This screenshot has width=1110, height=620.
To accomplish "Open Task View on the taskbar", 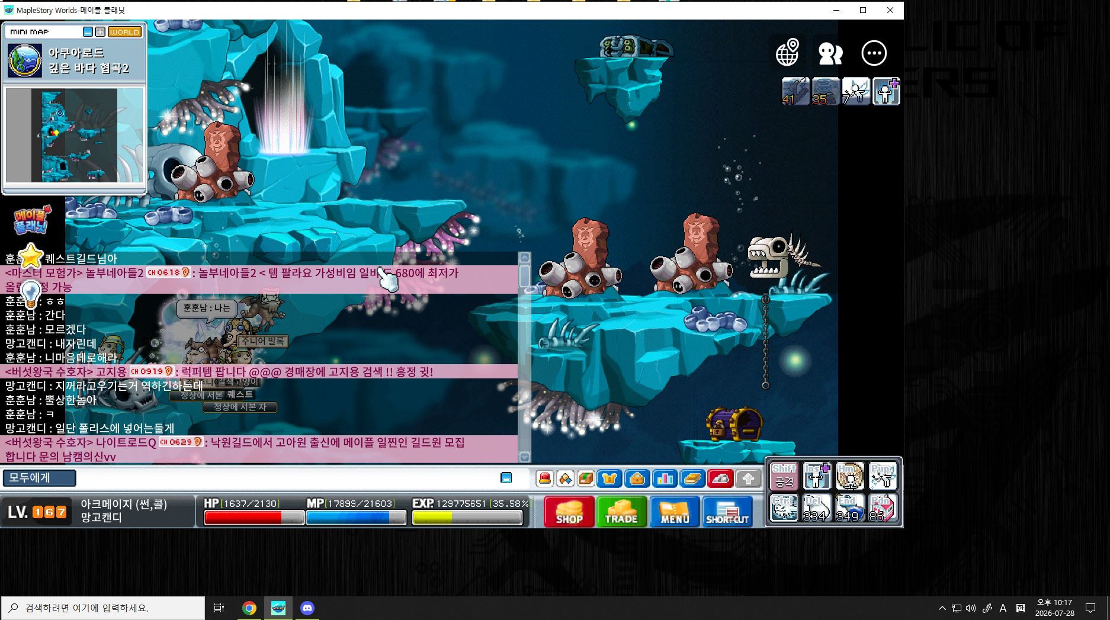I will [x=219, y=608].
